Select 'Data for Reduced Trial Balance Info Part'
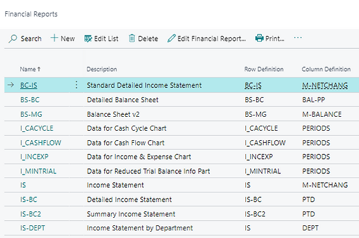 [148, 171]
